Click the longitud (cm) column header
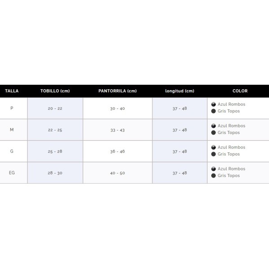The image size is (269, 269). pyautogui.click(x=180, y=91)
